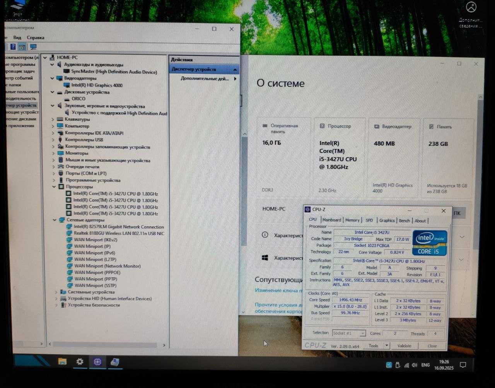Collapse Аудиовходы и аудиовыходы category
Image resolution: width=495 pixels, height=388 pixels.
coord(52,65)
